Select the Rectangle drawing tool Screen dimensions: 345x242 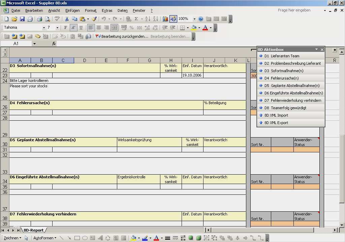pyautogui.click(x=77, y=238)
